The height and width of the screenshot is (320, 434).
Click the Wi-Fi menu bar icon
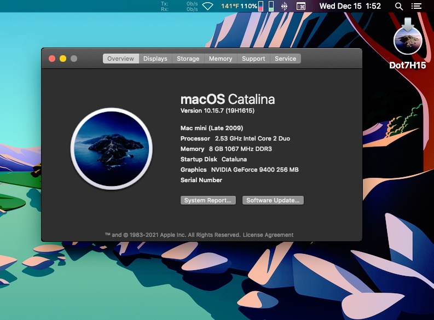pyautogui.click(x=207, y=6)
